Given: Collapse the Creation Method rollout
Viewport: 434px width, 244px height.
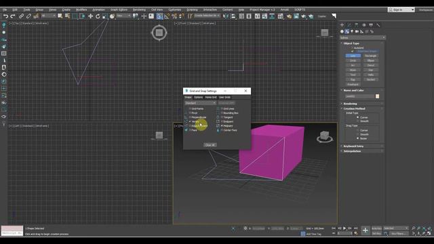Looking at the screenshot, I should click(354, 108).
